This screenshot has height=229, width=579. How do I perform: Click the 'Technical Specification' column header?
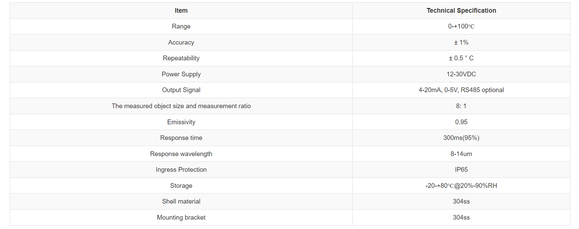click(x=461, y=10)
